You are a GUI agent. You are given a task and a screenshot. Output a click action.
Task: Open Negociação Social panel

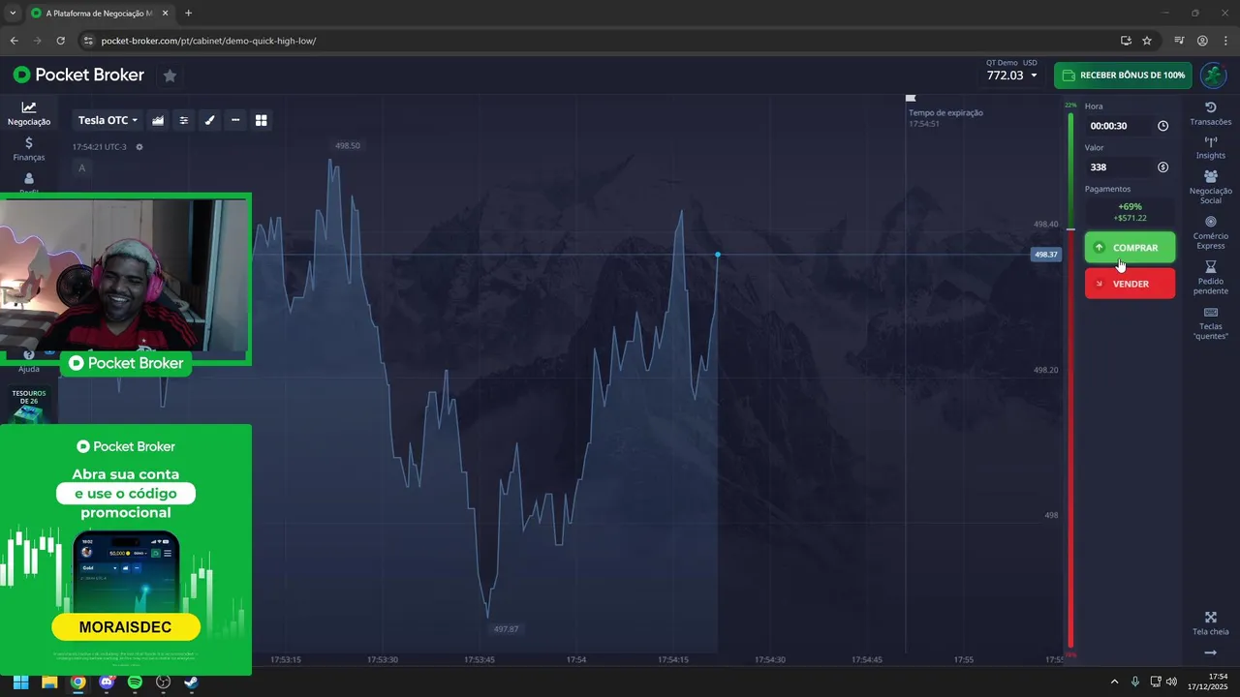pyautogui.click(x=1210, y=187)
